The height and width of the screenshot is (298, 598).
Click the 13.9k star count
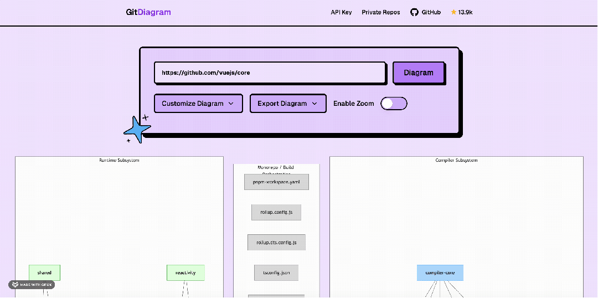click(465, 12)
